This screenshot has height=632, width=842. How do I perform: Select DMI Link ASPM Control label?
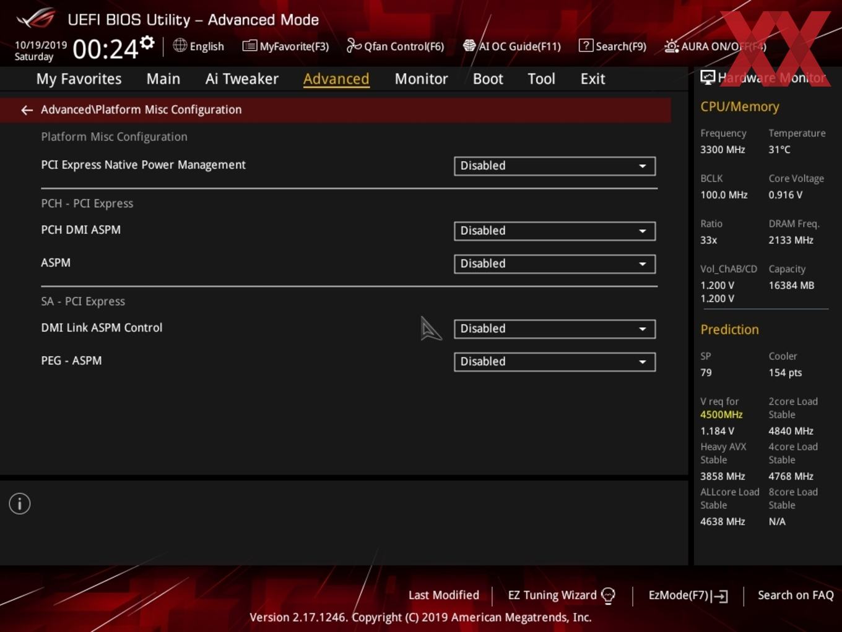[102, 328]
